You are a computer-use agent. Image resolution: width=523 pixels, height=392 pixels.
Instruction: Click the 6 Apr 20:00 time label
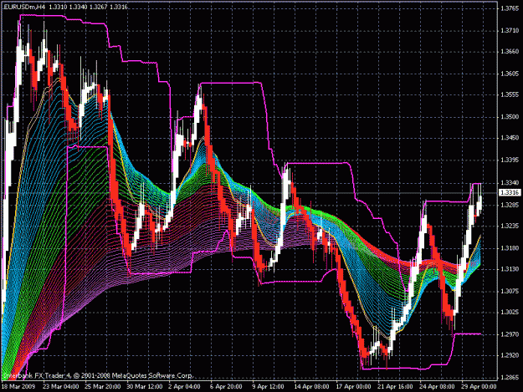coord(226,387)
